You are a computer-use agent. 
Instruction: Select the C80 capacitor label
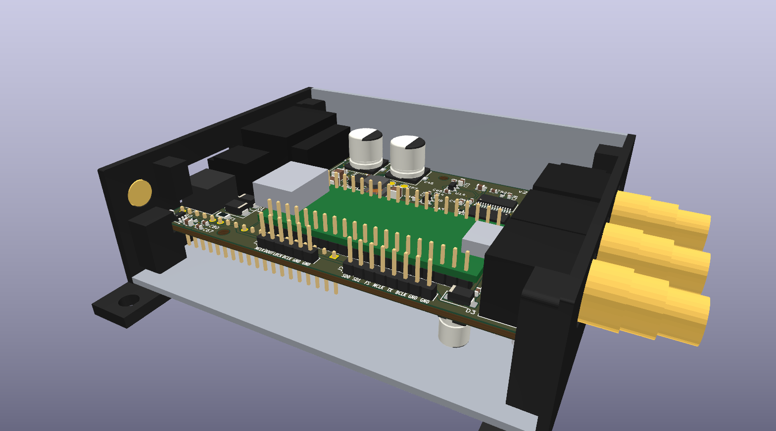coord(214,227)
